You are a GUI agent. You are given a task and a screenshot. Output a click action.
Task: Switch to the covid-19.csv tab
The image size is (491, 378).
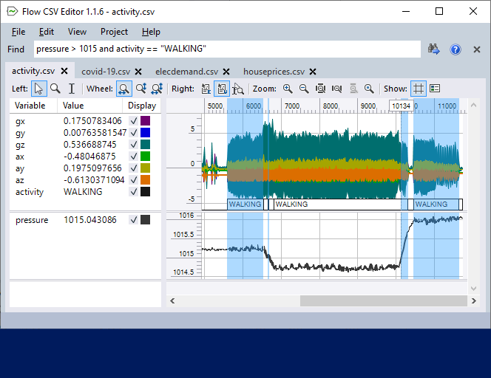pyautogui.click(x=106, y=72)
